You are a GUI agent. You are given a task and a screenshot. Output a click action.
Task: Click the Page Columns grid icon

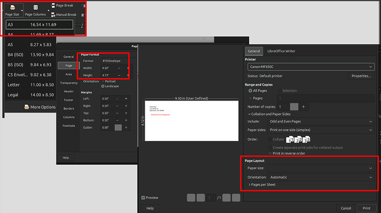pyautogui.click(x=35, y=8)
